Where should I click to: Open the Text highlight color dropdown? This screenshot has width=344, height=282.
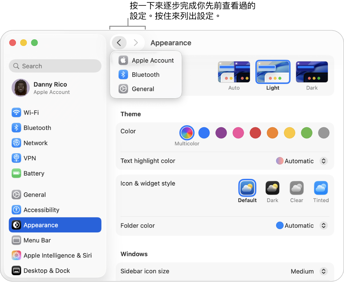tap(324, 161)
